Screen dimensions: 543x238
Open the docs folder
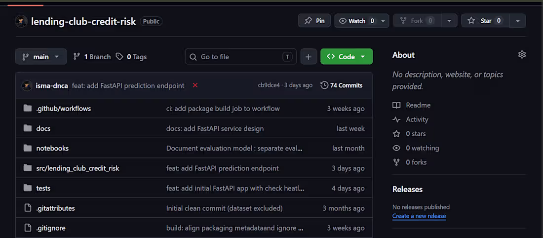(x=43, y=128)
